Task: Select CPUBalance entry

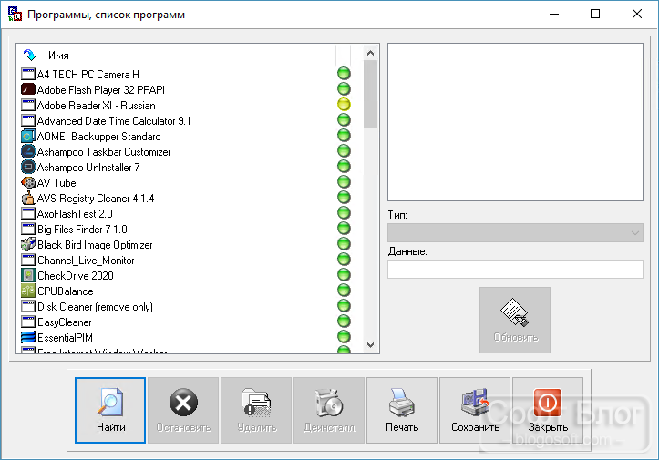Action: (x=65, y=291)
